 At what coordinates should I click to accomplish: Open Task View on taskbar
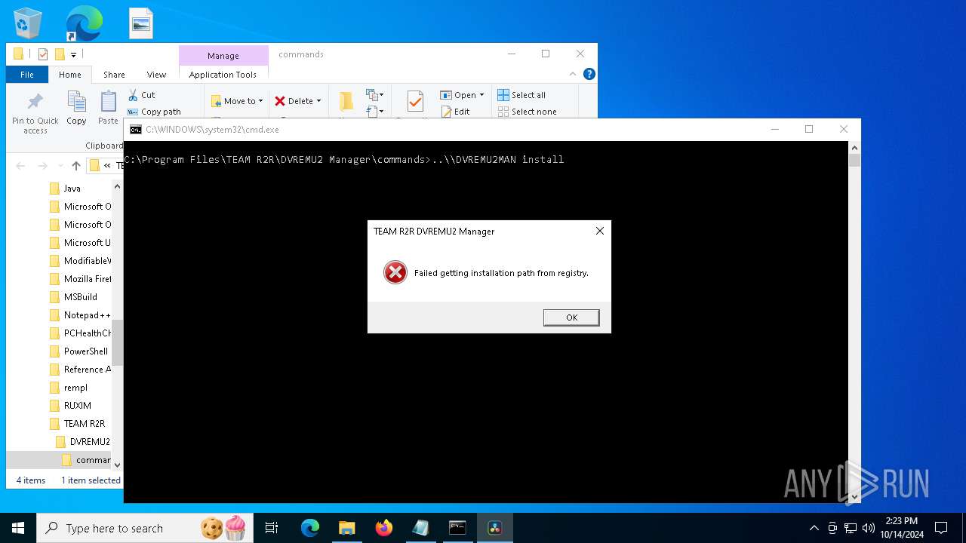(x=272, y=528)
